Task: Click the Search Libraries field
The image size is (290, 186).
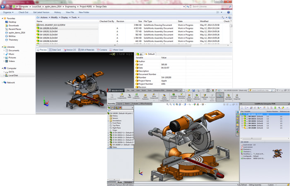Action: (x=212, y=7)
